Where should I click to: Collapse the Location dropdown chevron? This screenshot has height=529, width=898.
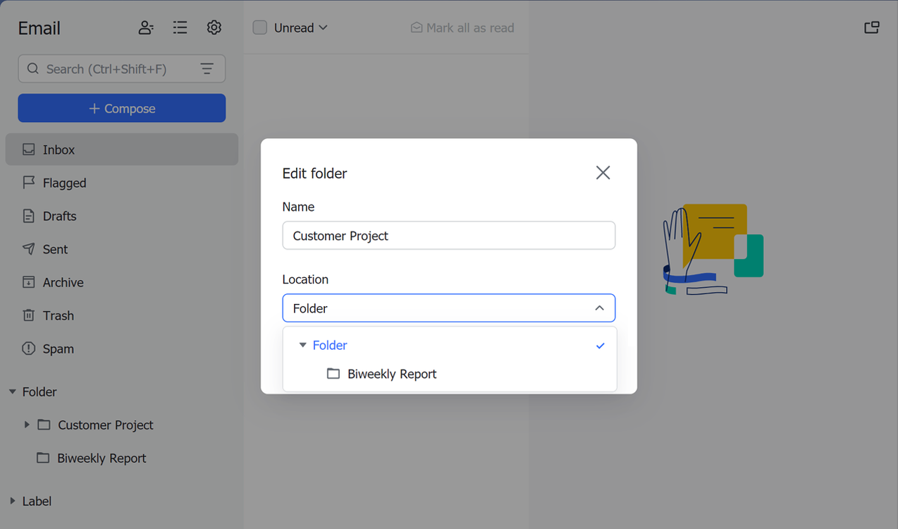click(600, 308)
